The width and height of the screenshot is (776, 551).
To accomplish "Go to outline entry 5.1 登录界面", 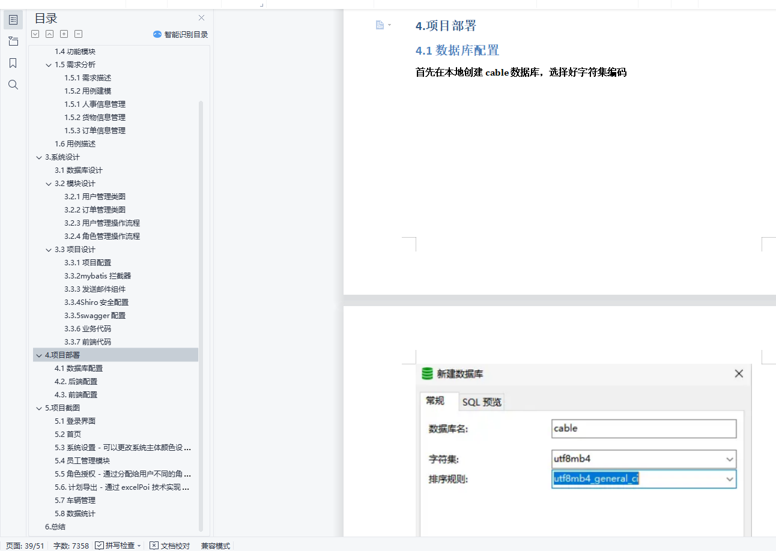I will tap(75, 421).
